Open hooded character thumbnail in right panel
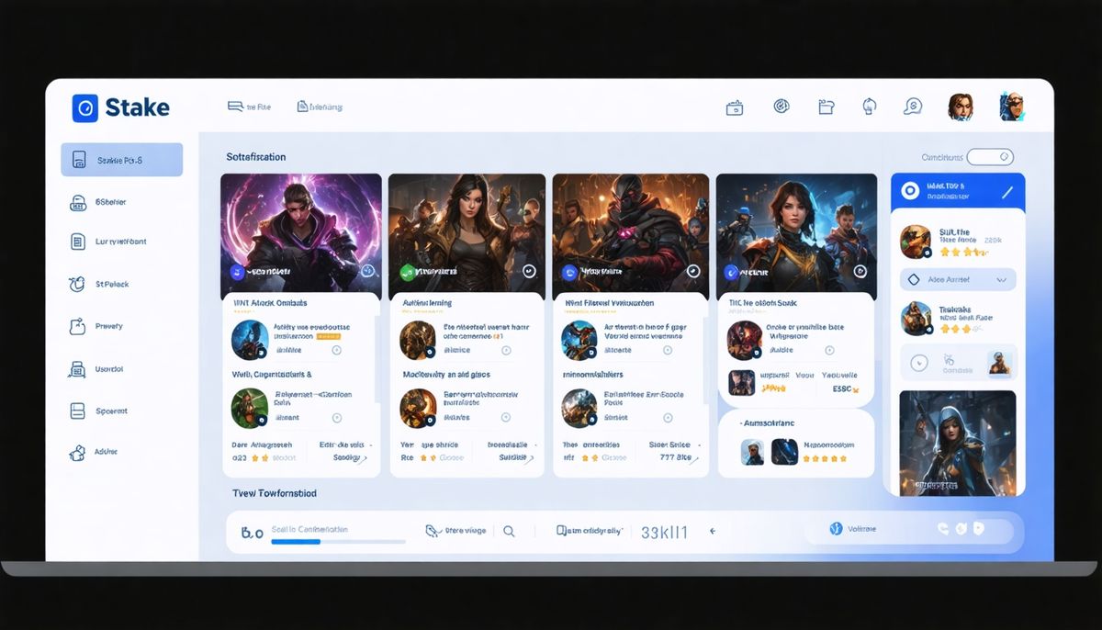The width and height of the screenshot is (1102, 630). tap(957, 443)
